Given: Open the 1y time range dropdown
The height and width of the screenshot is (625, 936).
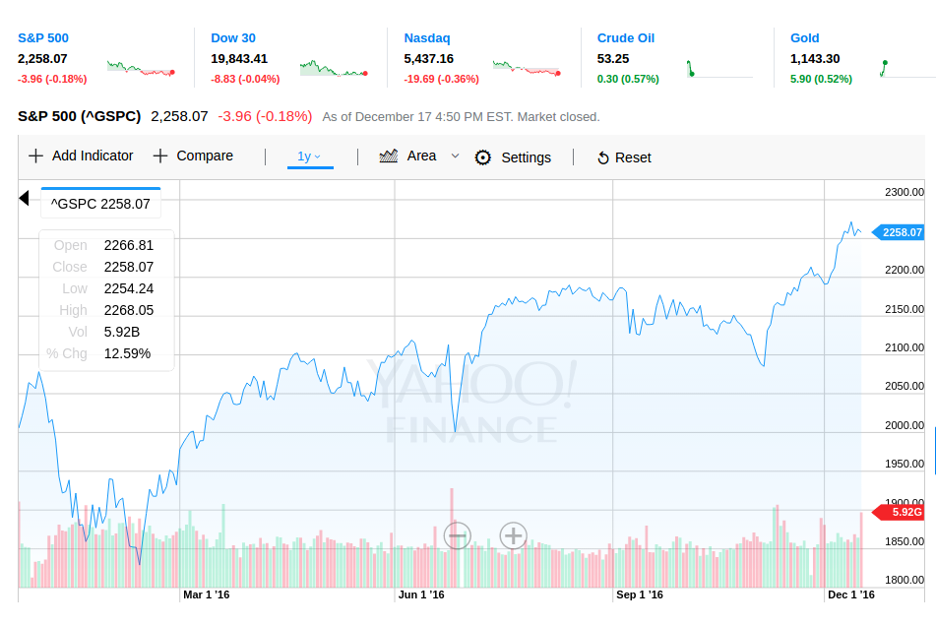Looking at the screenshot, I should 309,156.
